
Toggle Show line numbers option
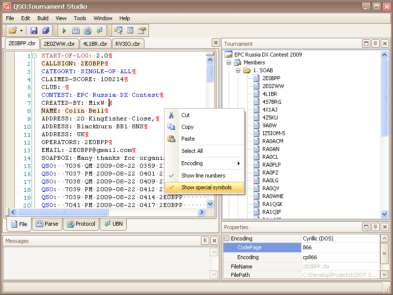click(x=203, y=176)
